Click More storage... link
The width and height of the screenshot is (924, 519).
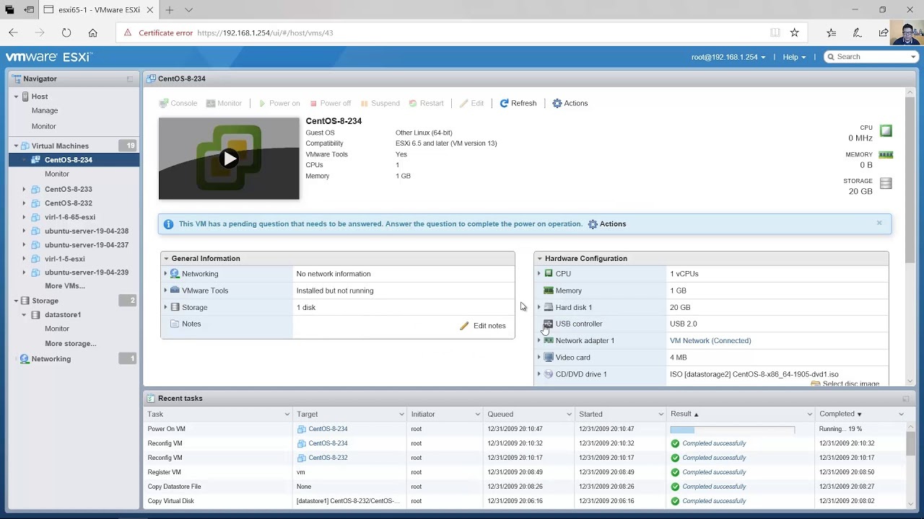71,344
